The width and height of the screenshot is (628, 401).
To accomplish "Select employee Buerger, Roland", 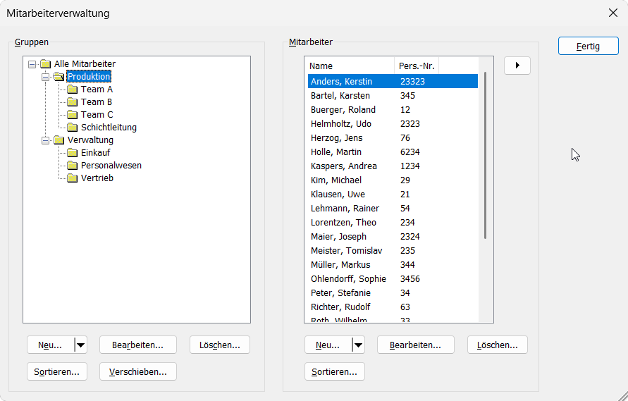I will point(393,109).
